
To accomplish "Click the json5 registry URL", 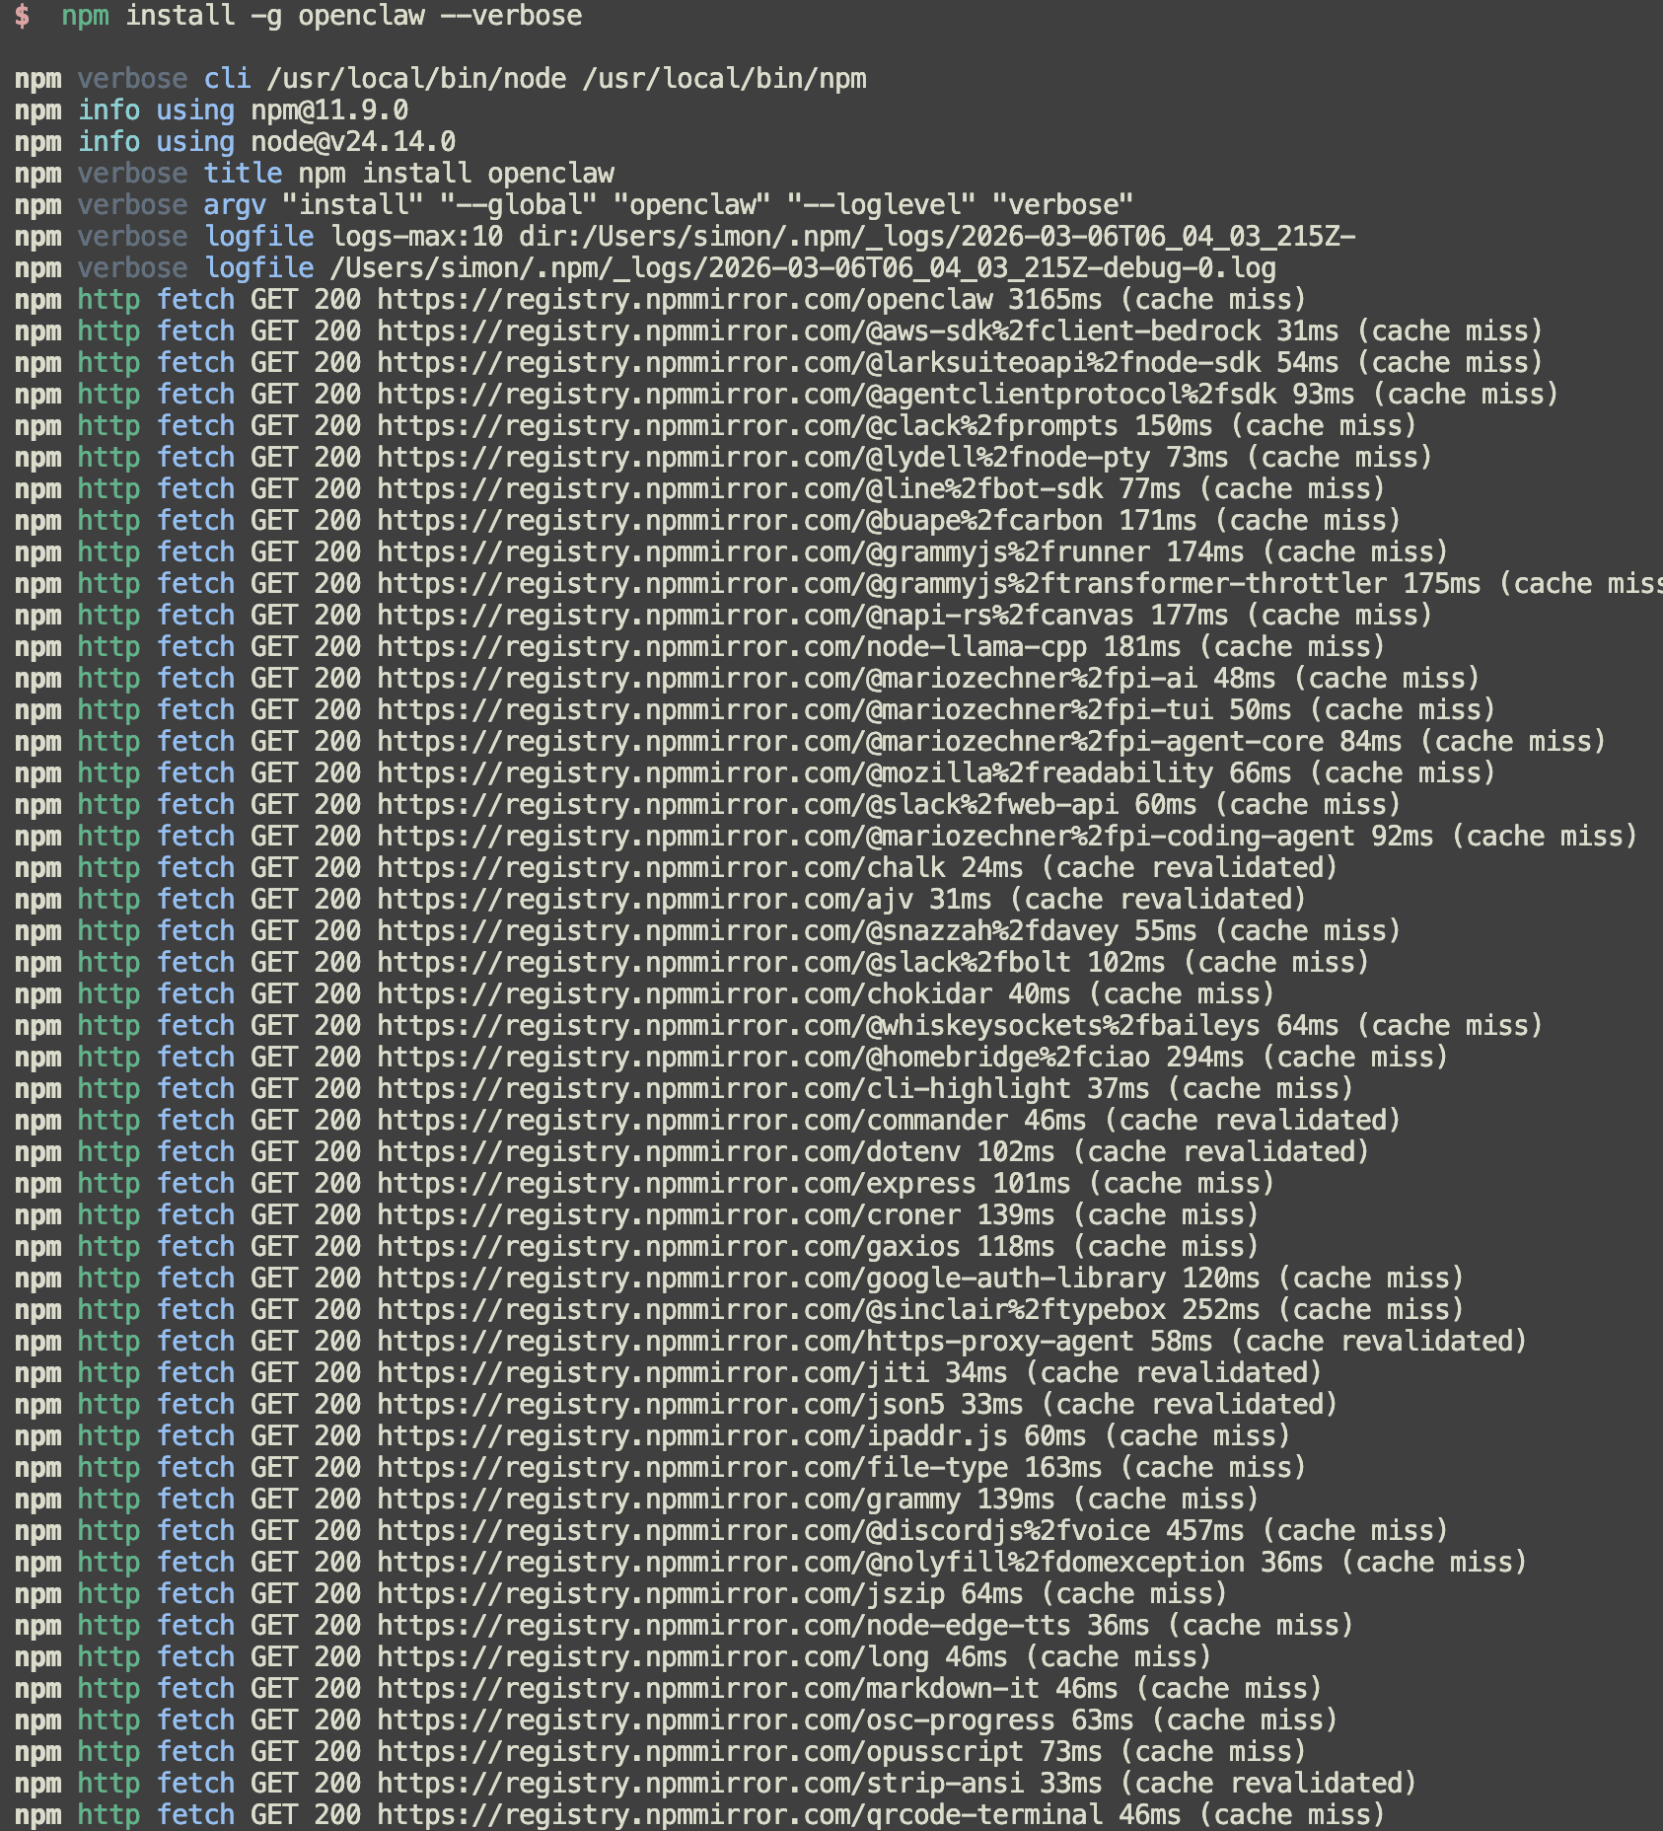I will (661, 1405).
